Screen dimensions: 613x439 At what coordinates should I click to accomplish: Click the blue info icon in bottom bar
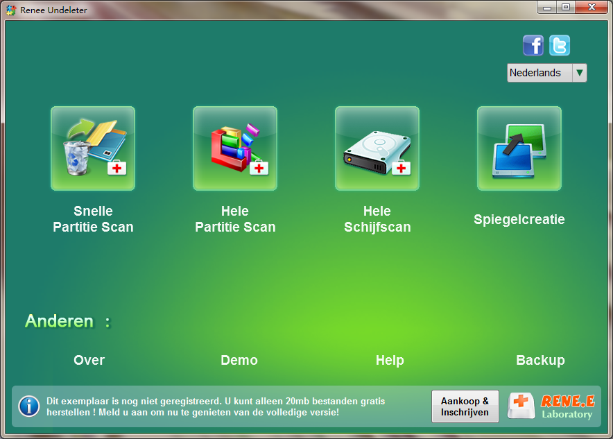coord(28,406)
